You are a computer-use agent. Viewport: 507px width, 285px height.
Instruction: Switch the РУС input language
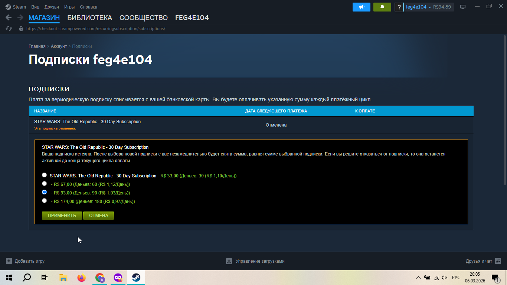click(x=456, y=278)
